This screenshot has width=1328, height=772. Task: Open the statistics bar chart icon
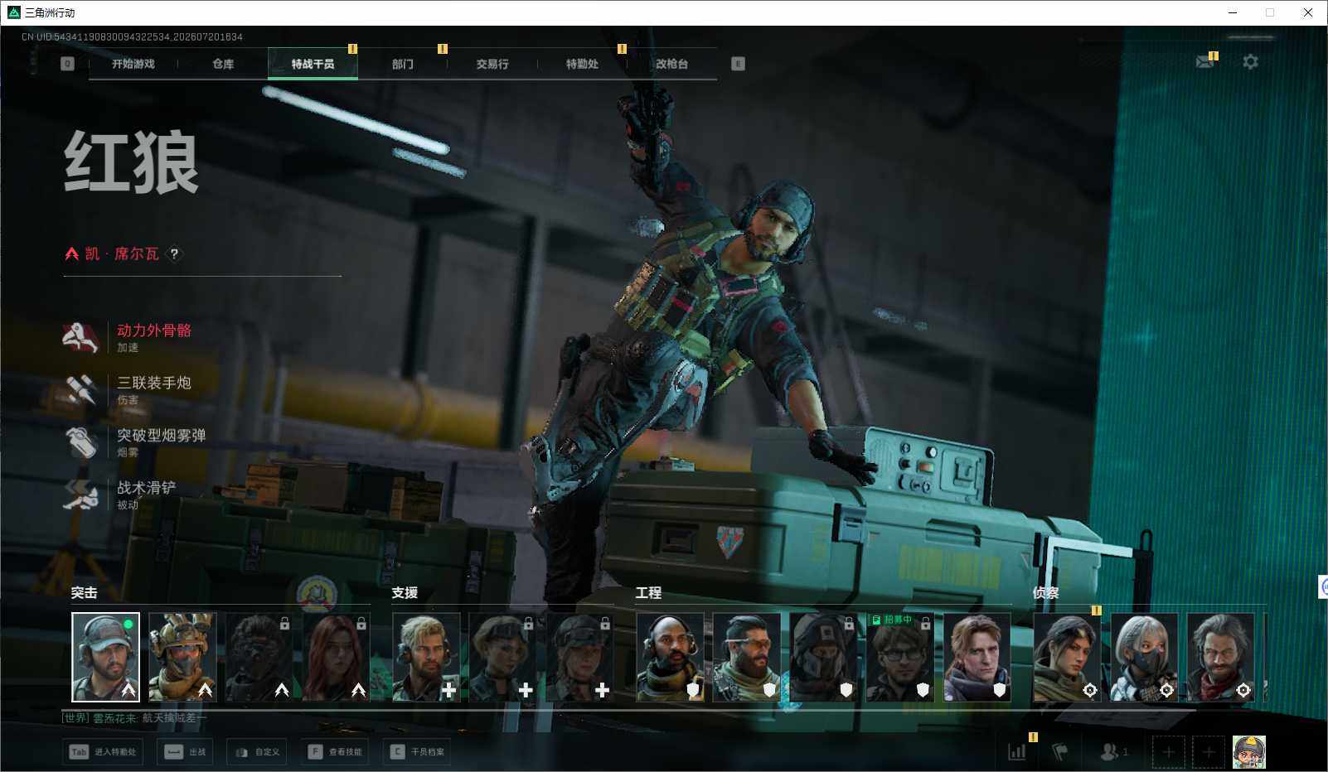(1017, 751)
